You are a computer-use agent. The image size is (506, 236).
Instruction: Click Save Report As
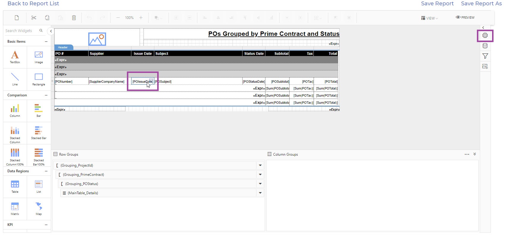pos(481,4)
